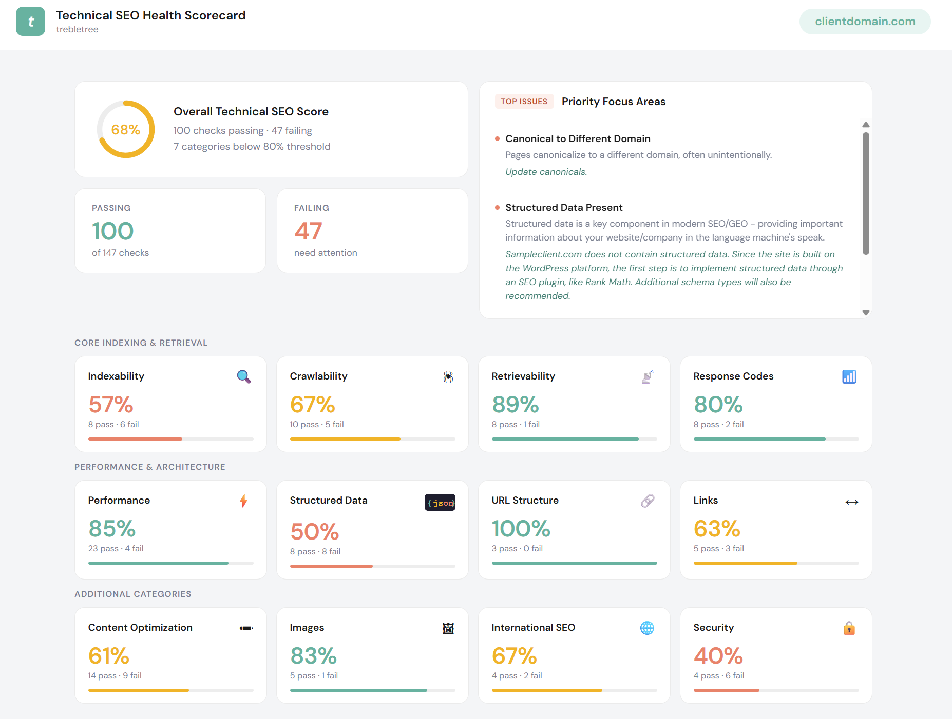The height and width of the screenshot is (719, 952).
Task: Click scroll up arrow in Top Issues panel
Action: (866, 125)
